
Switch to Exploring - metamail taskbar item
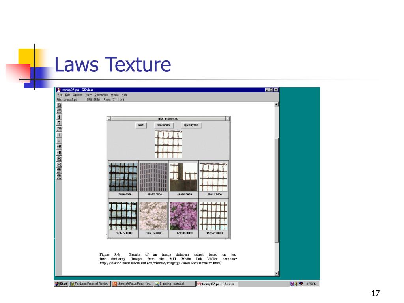coord(175,284)
